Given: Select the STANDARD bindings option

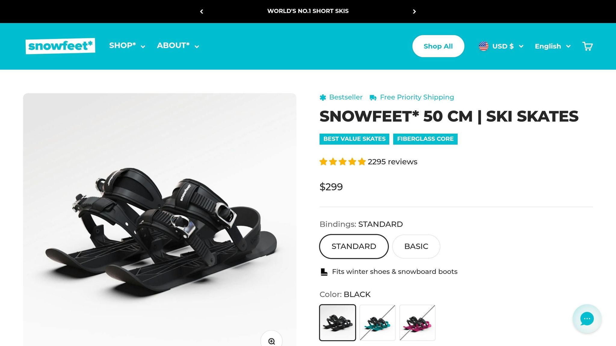Looking at the screenshot, I should (x=354, y=246).
